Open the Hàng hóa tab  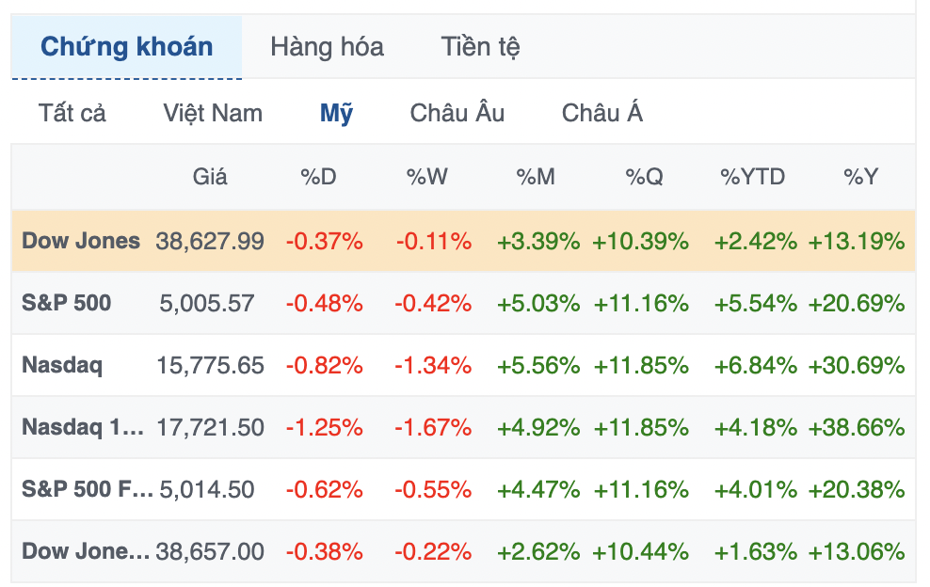point(327,47)
